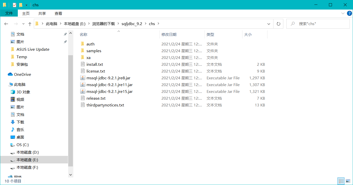Expand chevron after 浏览器的下载 in address bar
The height and width of the screenshot is (185, 353).
118,24
